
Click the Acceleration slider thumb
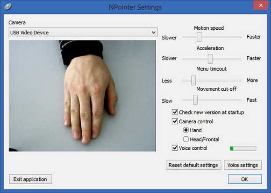click(210, 59)
